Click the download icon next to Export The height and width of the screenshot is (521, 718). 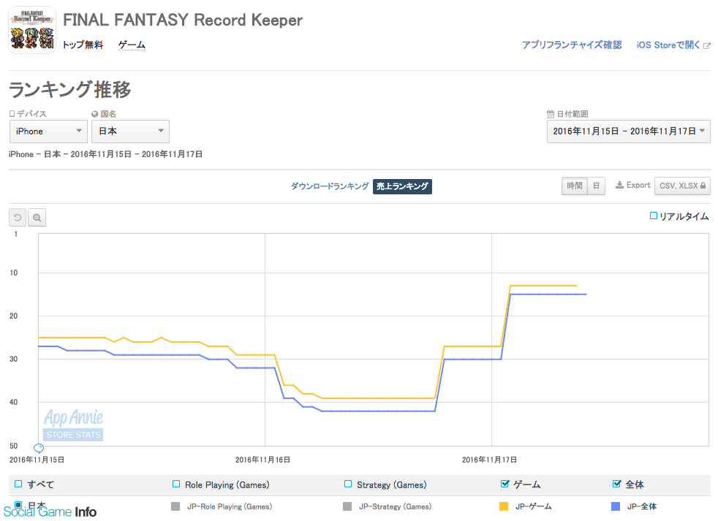pyautogui.click(x=619, y=185)
